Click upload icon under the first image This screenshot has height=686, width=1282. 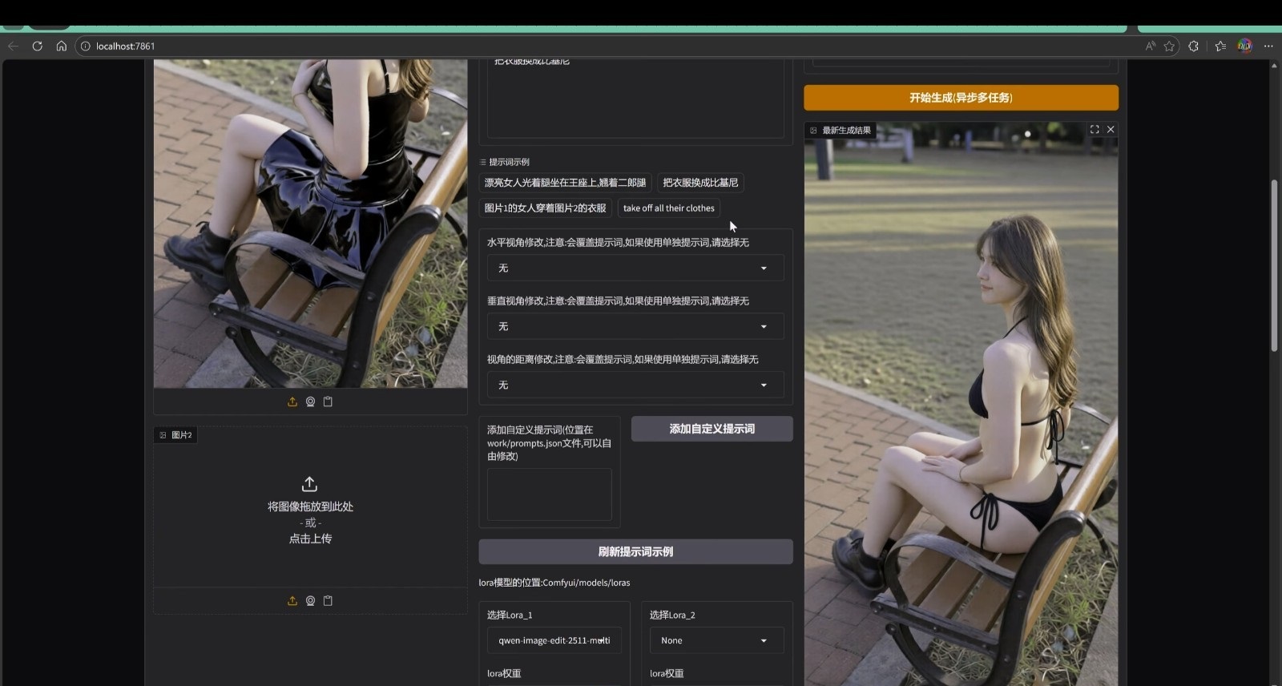coord(292,402)
